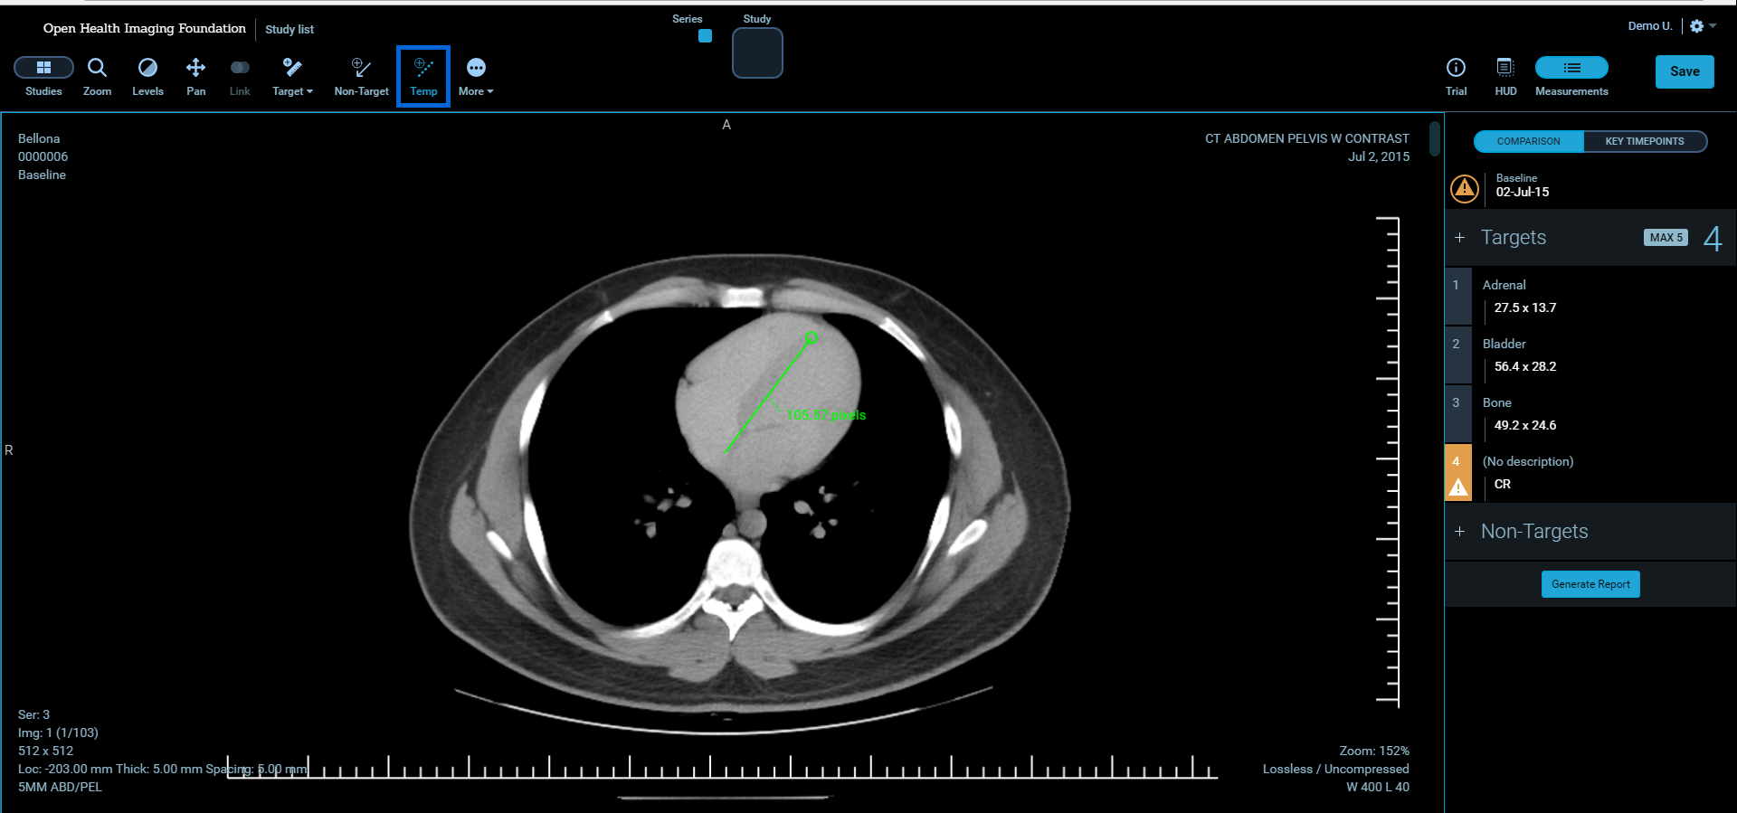Click the HUD icon

[1505, 76]
